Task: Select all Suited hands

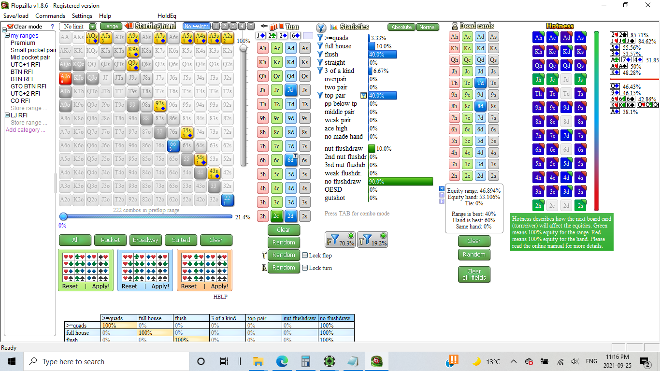Action: click(181, 240)
